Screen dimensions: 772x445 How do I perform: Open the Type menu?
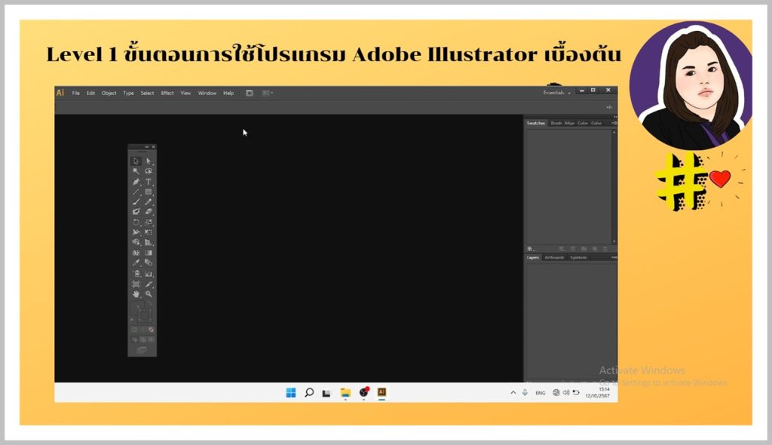pyautogui.click(x=128, y=93)
